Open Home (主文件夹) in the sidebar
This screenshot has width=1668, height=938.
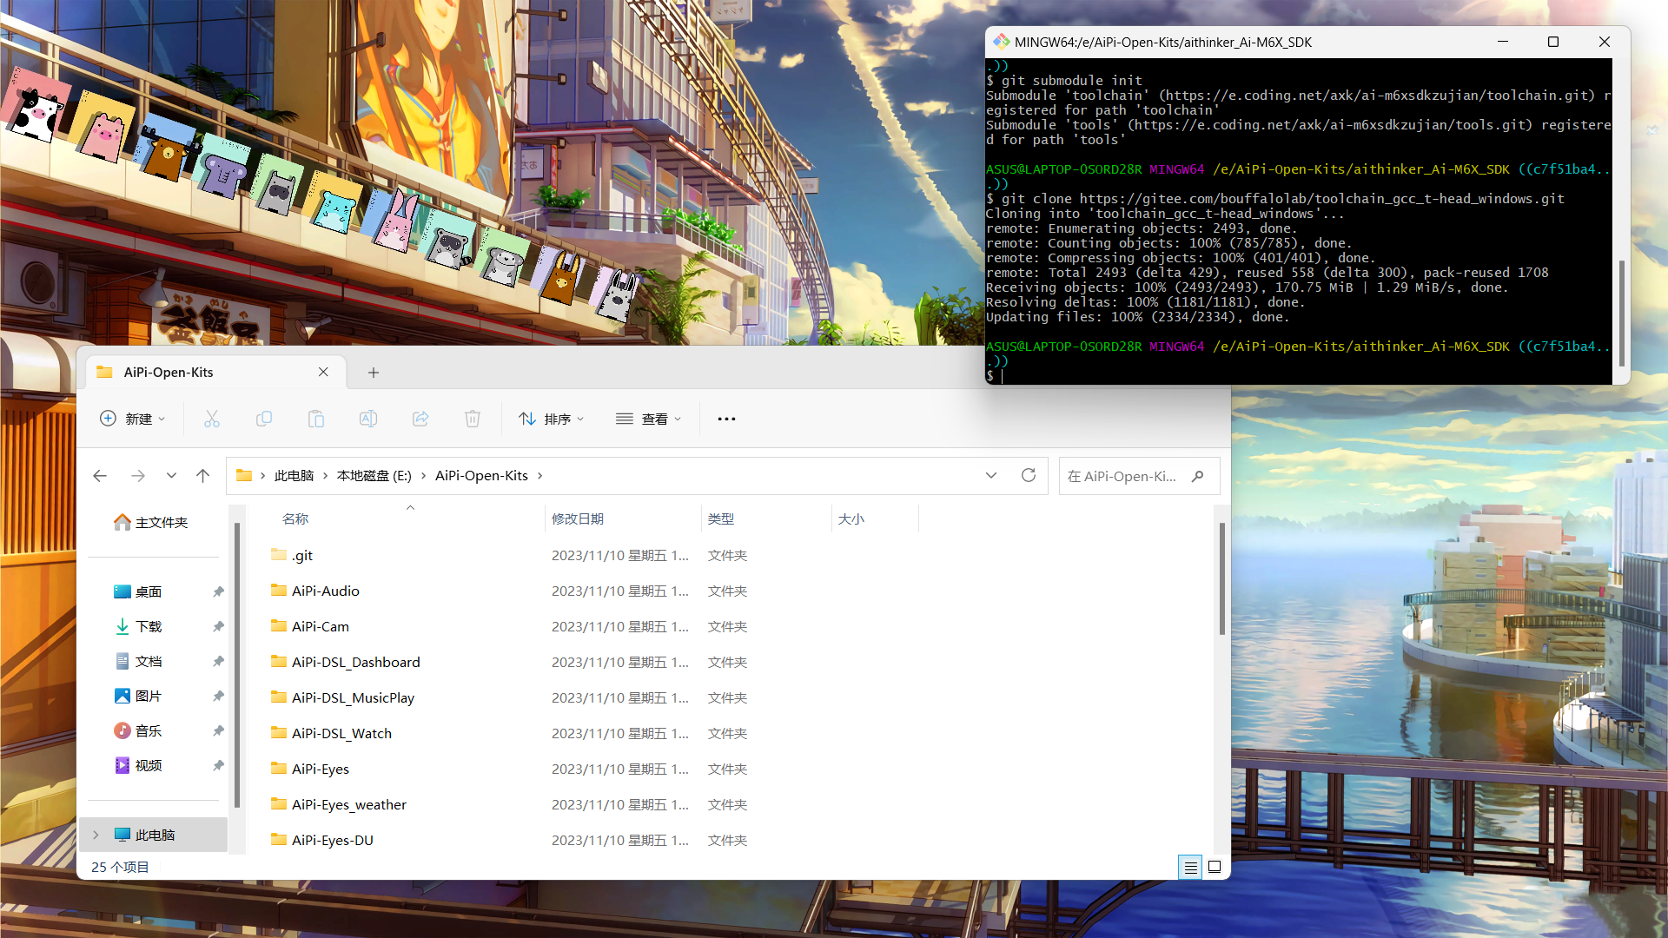click(x=151, y=522)
